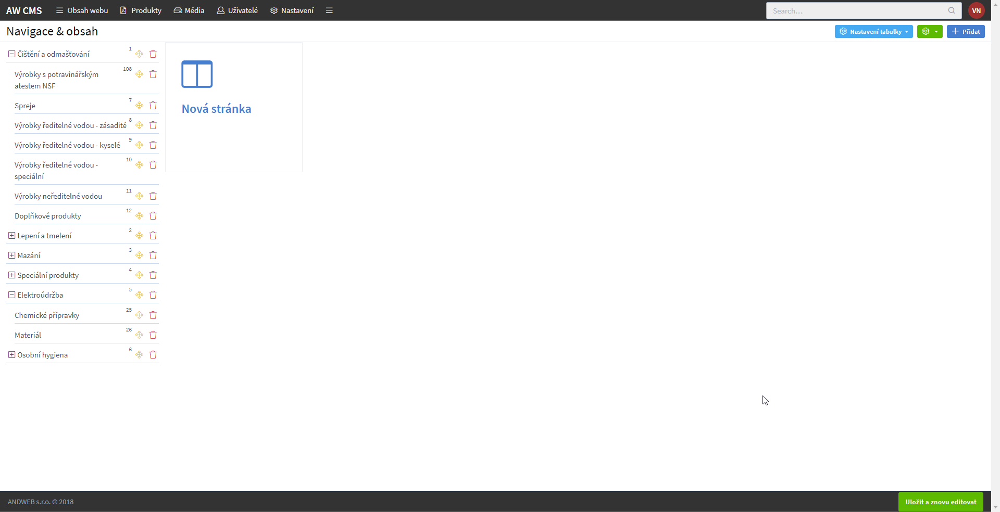This screenshot has height=512, width=1000.
Task: Delete the Čištění a odmašťování row
Action: (153, 54)
